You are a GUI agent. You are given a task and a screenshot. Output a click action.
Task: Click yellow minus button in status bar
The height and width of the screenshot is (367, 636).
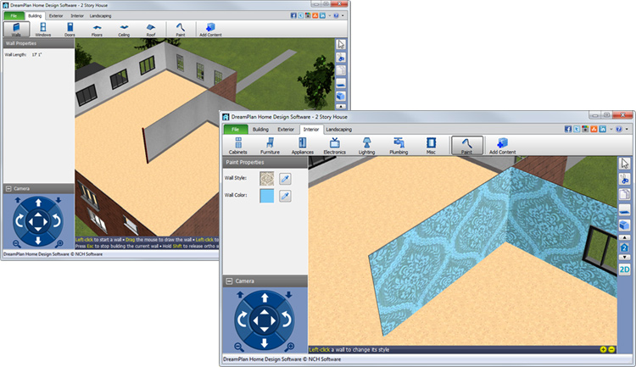click(x=611, y=349)
